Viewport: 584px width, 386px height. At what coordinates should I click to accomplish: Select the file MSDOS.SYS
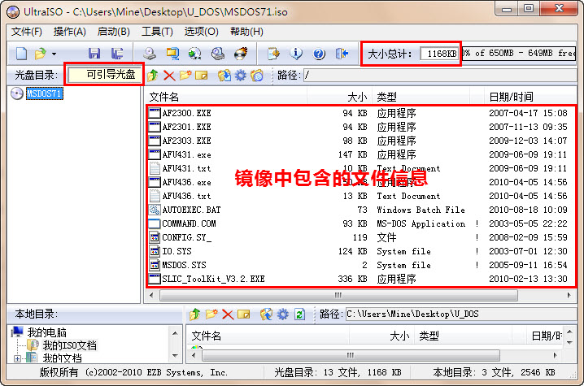click(184, 265)
